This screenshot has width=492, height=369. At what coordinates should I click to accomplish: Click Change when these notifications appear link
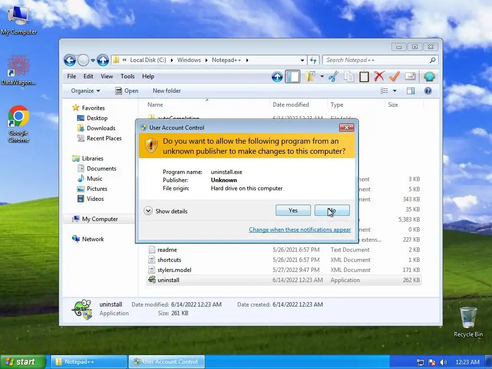pyautogui.click(x=300, y=230)
